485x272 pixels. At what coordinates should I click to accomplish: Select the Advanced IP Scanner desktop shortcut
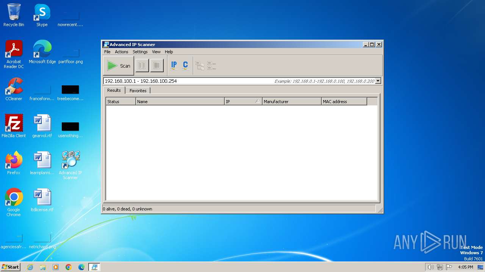pos(70,165)
